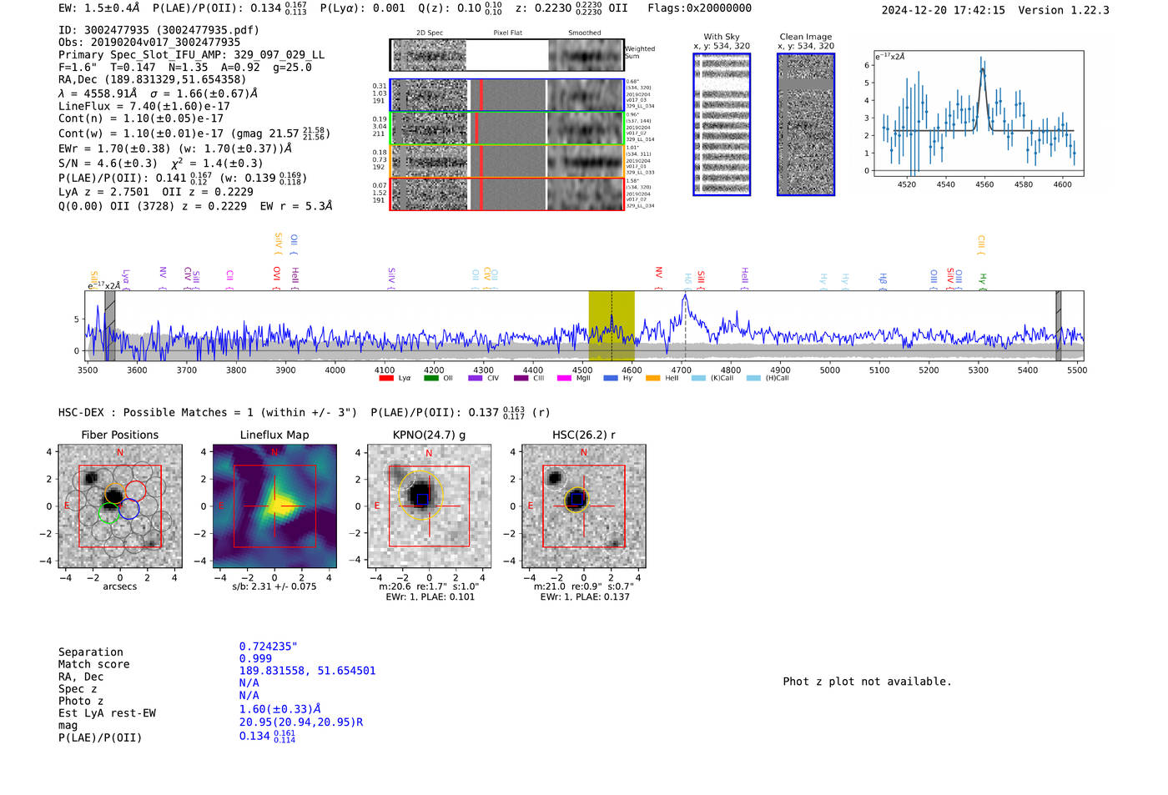
Task: Click the Match score value 0.999
Action: pyautogui.click(x=255, y=658)
